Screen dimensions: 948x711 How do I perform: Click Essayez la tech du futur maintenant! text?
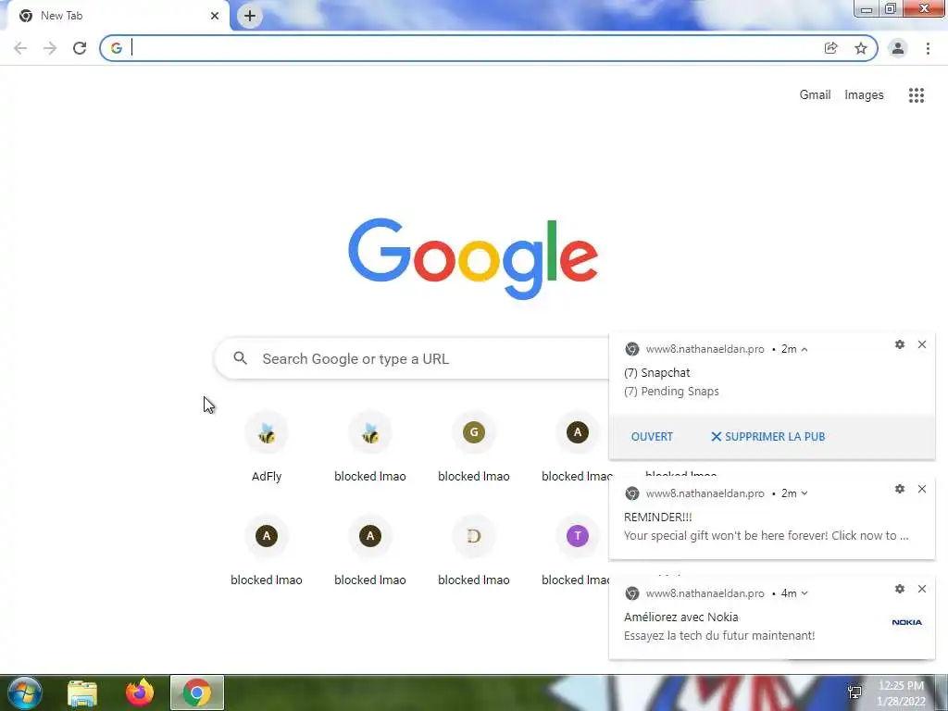click(x=719, y=636)
